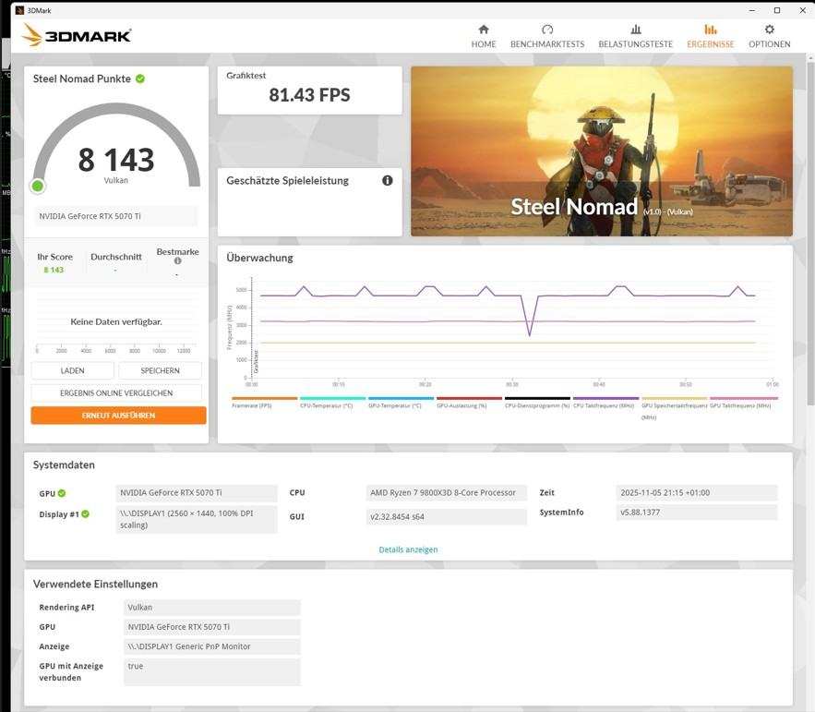The height and width of the screenshot is (712, 815).
Task: Click the Verwendete Einstellungen heading
Action: coord(95,584)
